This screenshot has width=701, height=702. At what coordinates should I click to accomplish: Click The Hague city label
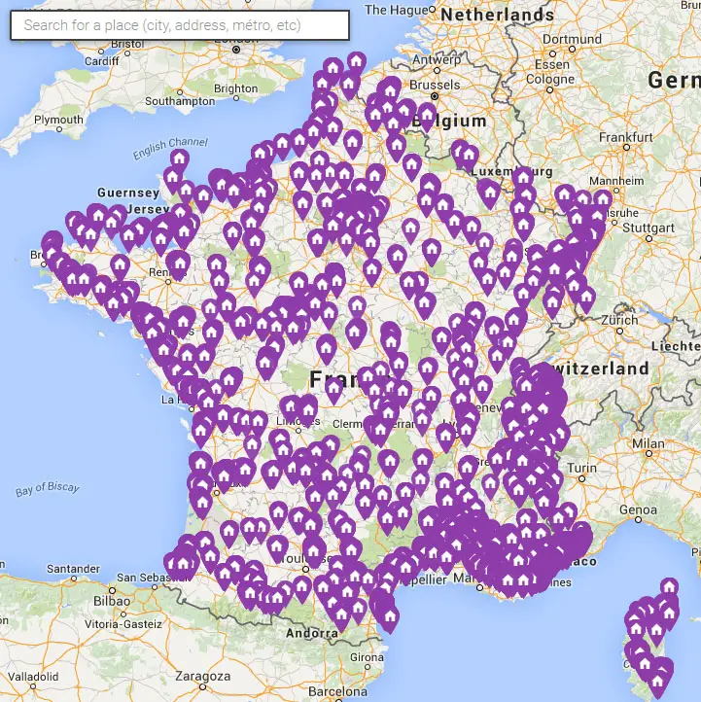click(396, 10)
